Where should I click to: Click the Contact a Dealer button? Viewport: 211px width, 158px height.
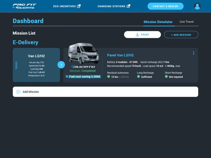(x=166, y=6)
